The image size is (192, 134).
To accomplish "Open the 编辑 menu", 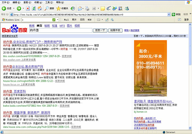I will [x=16, y=2].
